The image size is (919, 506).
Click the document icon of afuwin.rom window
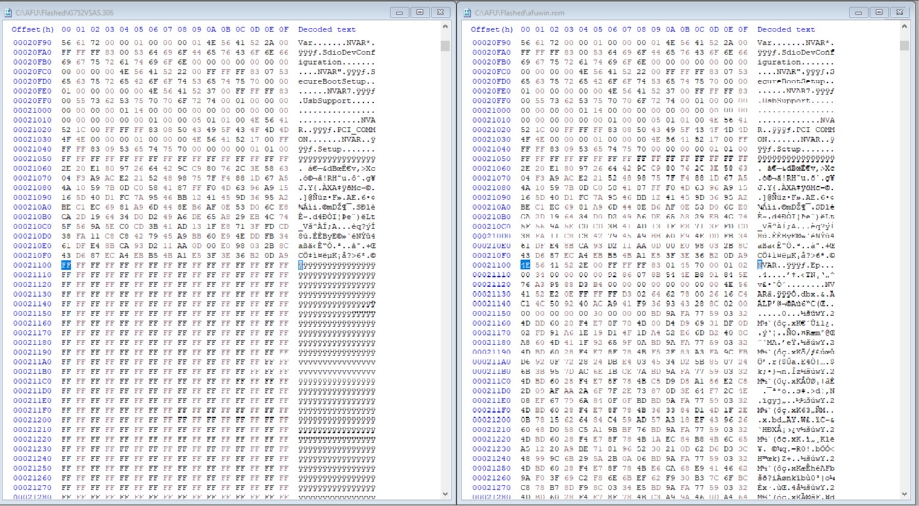[x=467, y=13]
